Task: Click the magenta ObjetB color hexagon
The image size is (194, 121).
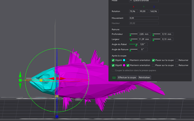Action: pos(124,65)
